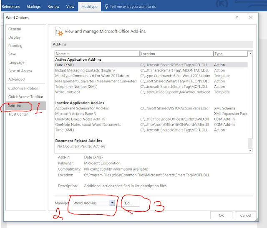267x228 pixels.
Task: Select the Time (XML) add-in row
Action: click(x=151, y=130)
